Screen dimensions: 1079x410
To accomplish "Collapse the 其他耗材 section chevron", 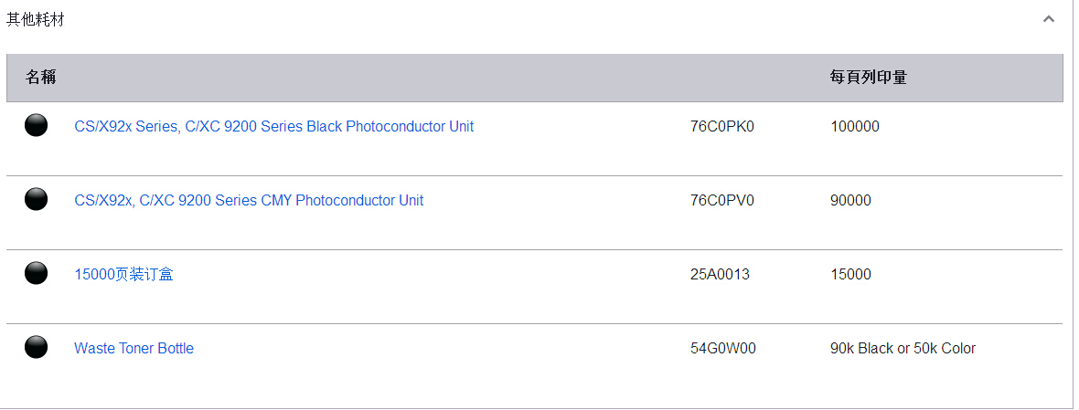I will tap(1049, 19).
